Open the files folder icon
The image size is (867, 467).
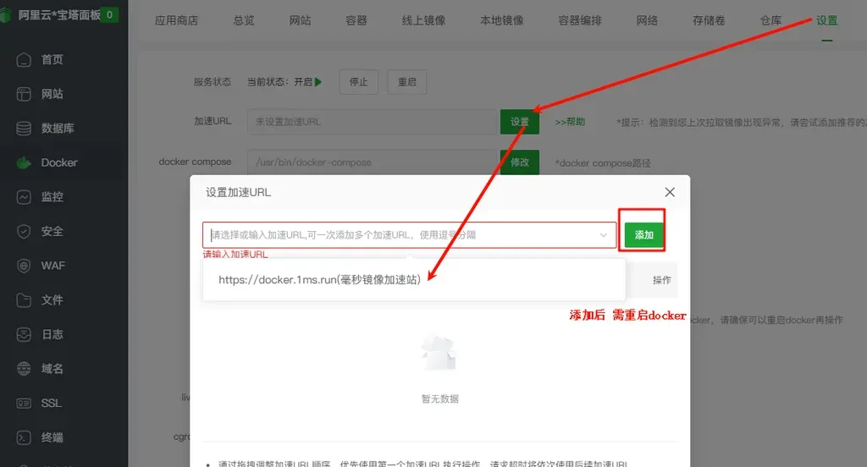(x=25, y=300)
